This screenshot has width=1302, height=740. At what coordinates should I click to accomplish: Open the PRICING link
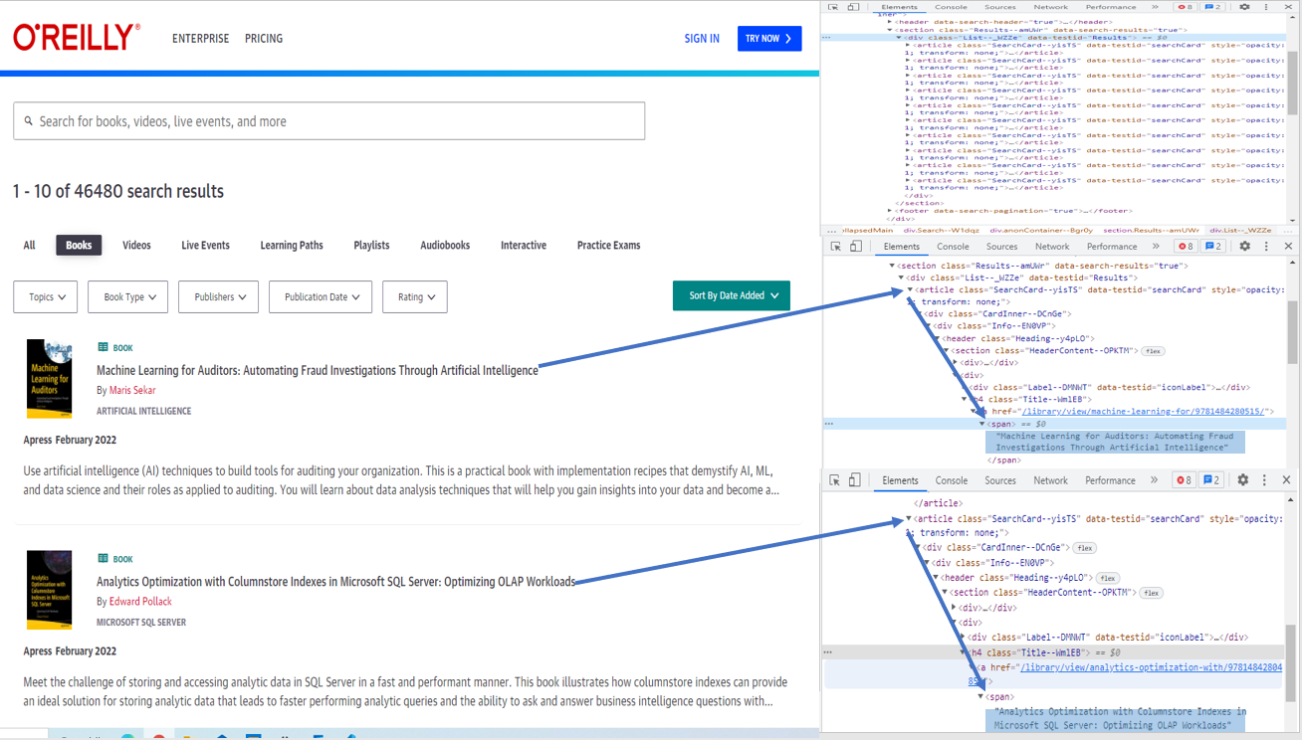264,39
